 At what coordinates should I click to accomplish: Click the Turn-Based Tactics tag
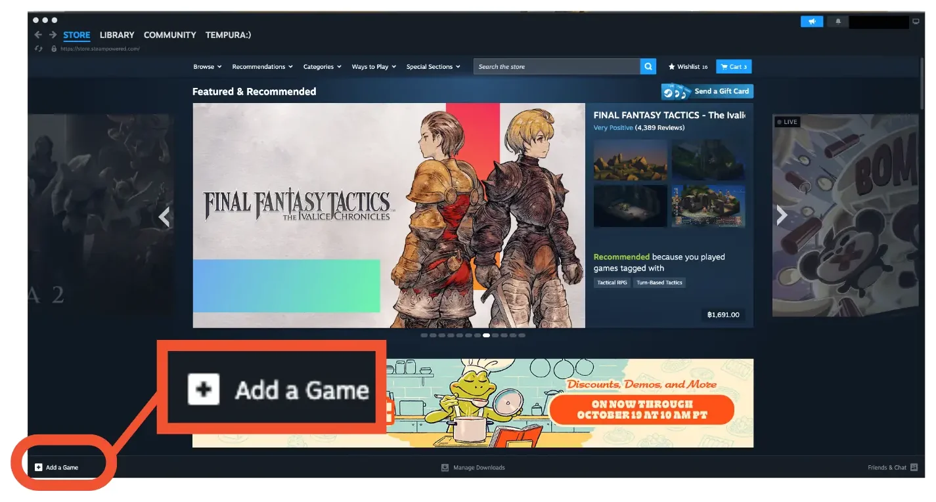coord(659,283)
